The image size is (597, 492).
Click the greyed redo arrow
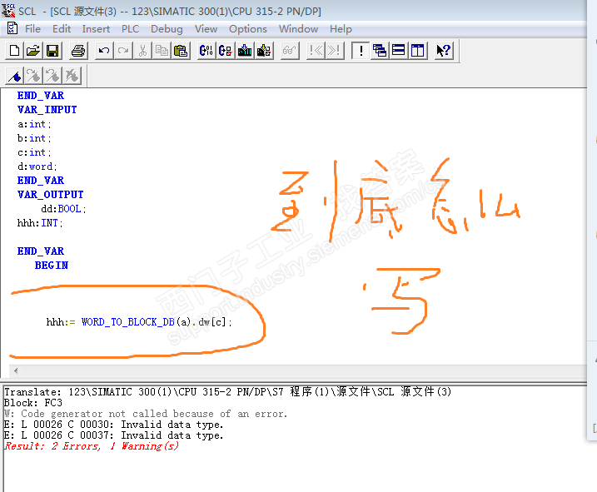coord(123,50)
